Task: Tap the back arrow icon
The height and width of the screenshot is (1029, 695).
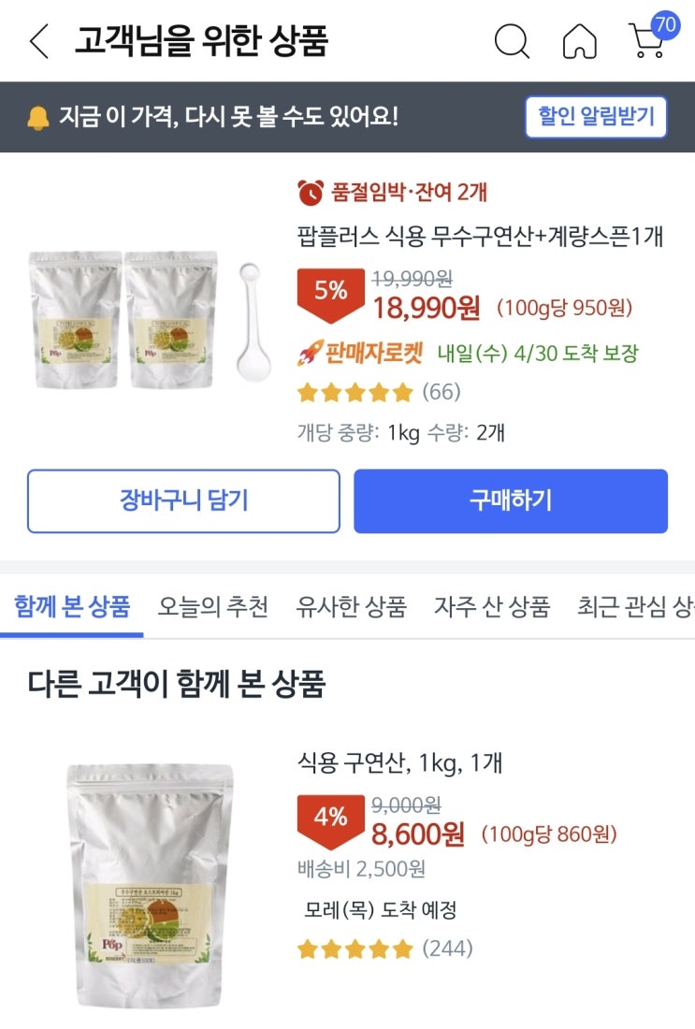Action: 39,42
